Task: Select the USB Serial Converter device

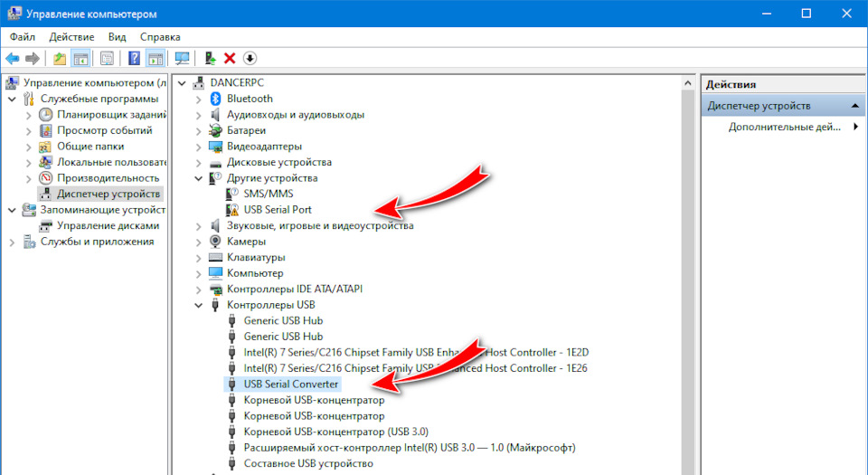Action: [290, 385]
